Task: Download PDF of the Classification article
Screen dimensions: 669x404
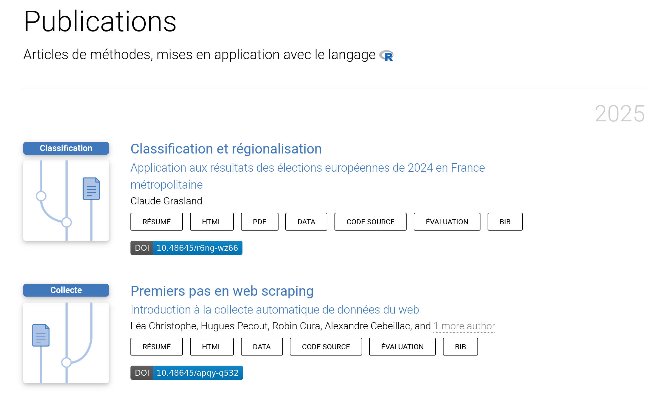Action: tap(259, 222)
